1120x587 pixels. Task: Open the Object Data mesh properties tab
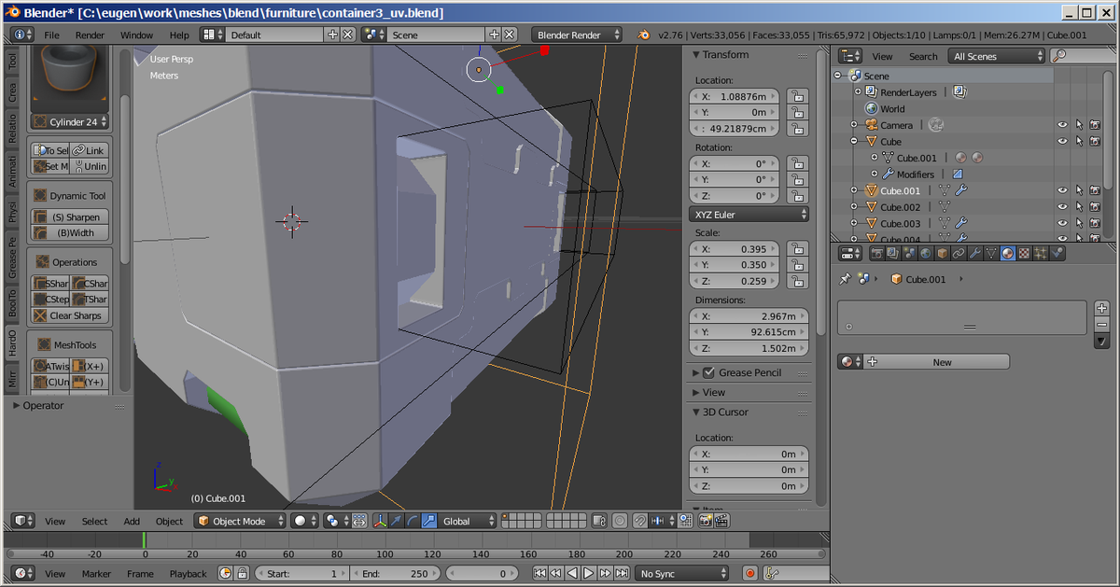(991, 254)
